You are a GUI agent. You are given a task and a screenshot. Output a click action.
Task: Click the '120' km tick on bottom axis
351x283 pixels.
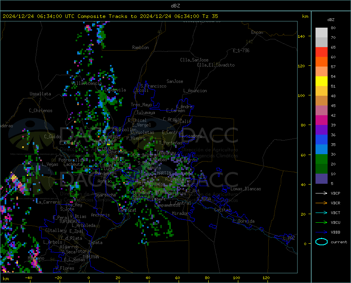coord(266,278)
